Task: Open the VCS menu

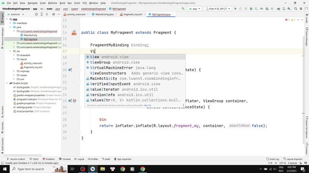Action: [84, 3]
